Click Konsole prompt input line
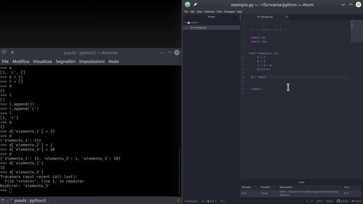The height and width of the screenshot is (204, 363). (x=6, y=190)
